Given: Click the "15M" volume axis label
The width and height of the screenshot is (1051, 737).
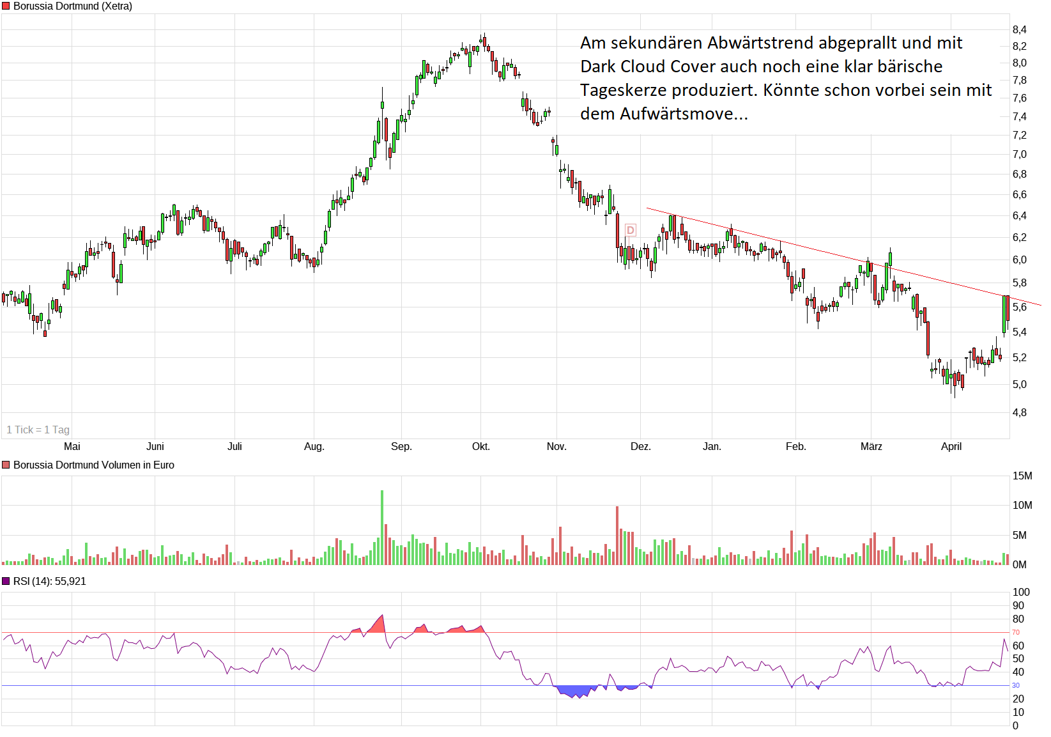Looking at the screenshot, I should (1022, 476).
